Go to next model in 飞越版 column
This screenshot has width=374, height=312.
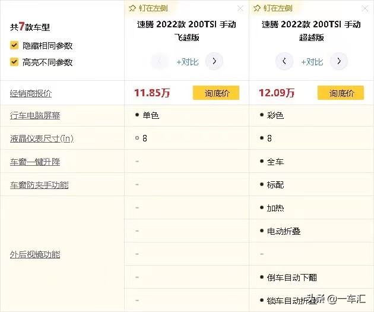(214, 61)
